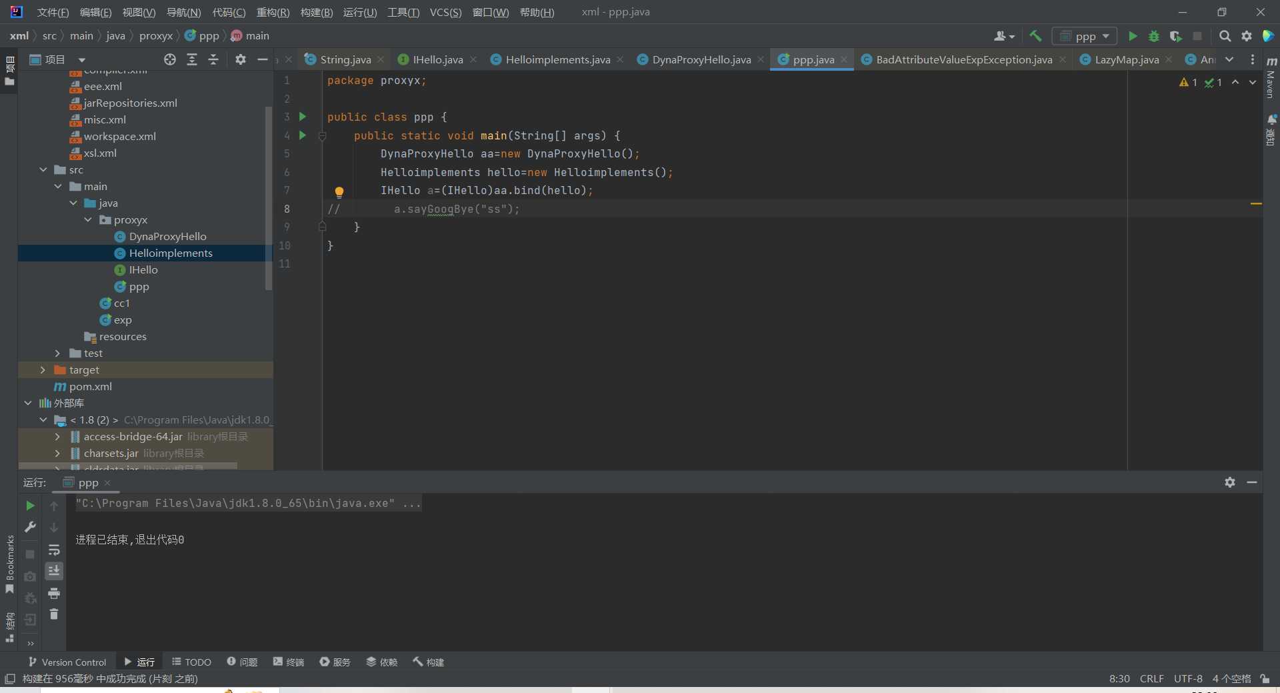Click the Build project hammer icon

pos(1035,36)
